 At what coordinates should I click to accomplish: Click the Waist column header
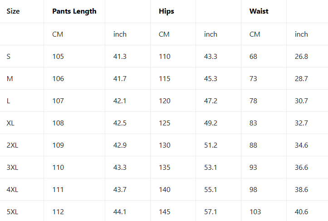coord(259,11)
